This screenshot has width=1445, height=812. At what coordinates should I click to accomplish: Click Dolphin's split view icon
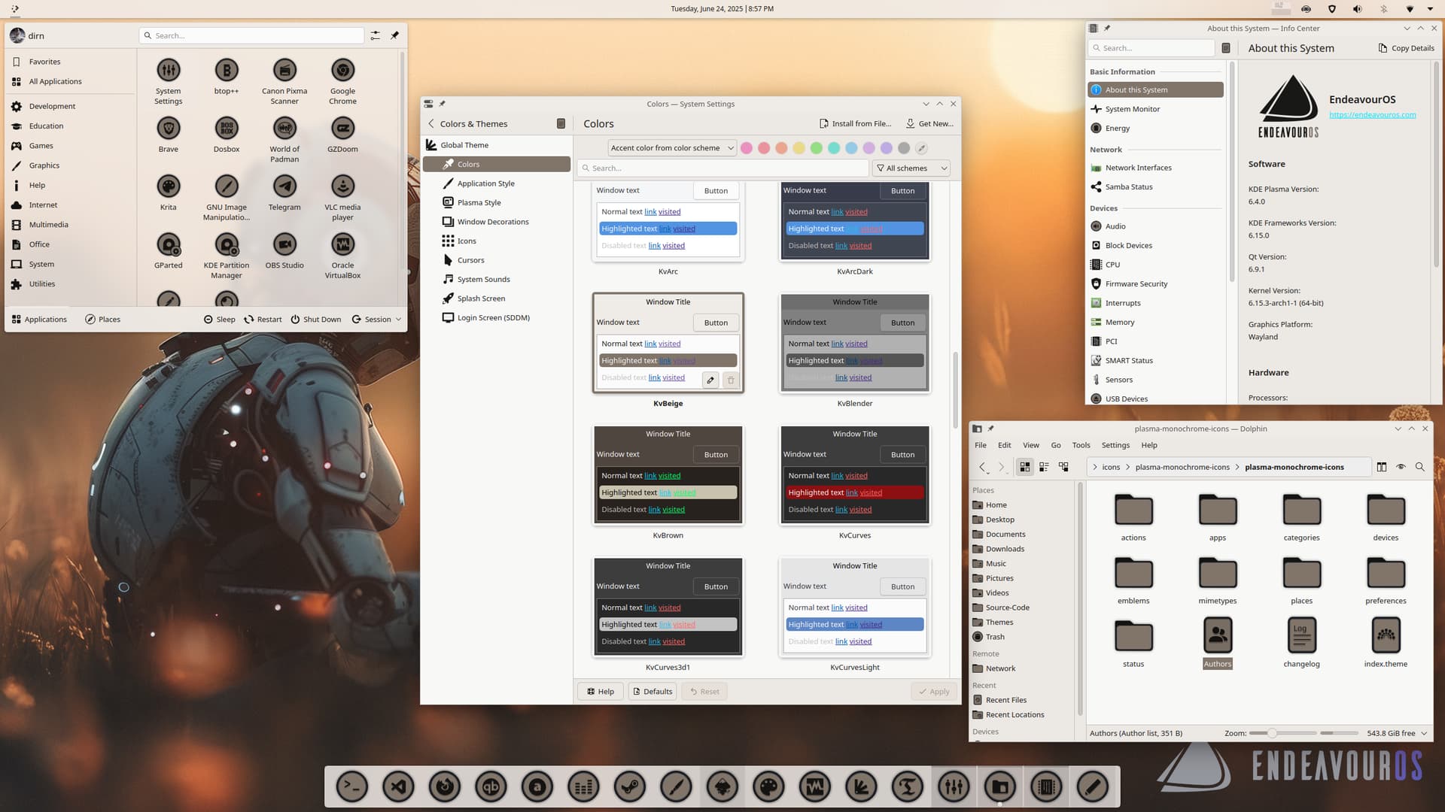pyautogui.click(x=1381, y=467)
